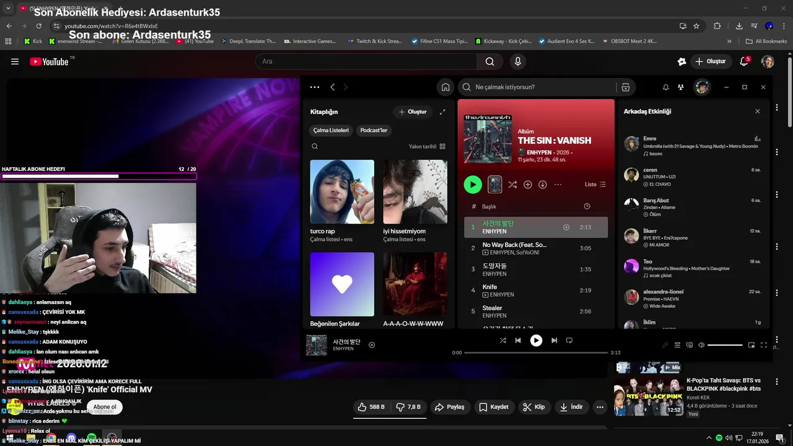Open Spotify home with the house icon
This screenshot has height=446, width=793.
(445, 87)
